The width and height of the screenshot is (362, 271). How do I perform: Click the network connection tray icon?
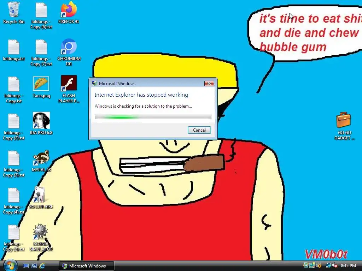click(x=328, y=266)
